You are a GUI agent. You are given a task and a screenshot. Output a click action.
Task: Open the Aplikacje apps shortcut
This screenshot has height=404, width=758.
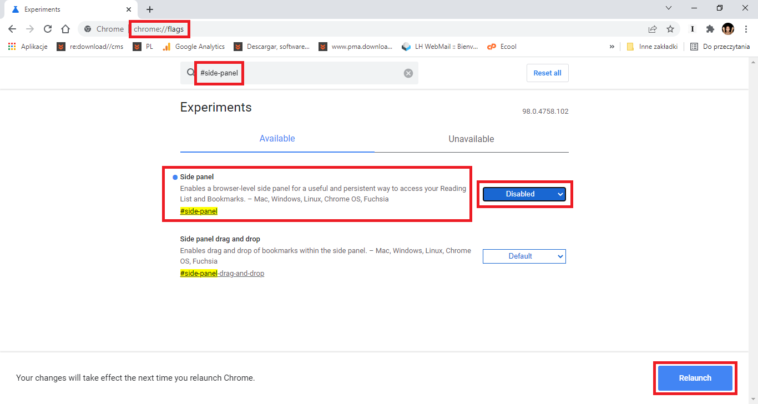pyautogui.click(x=28, y=47)
